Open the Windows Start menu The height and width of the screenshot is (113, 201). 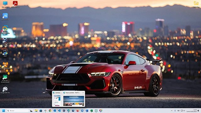click(3, 110)
